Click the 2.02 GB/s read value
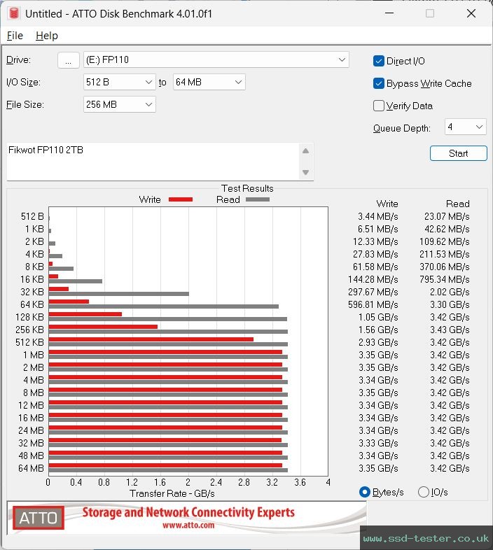 pos(450,292)
